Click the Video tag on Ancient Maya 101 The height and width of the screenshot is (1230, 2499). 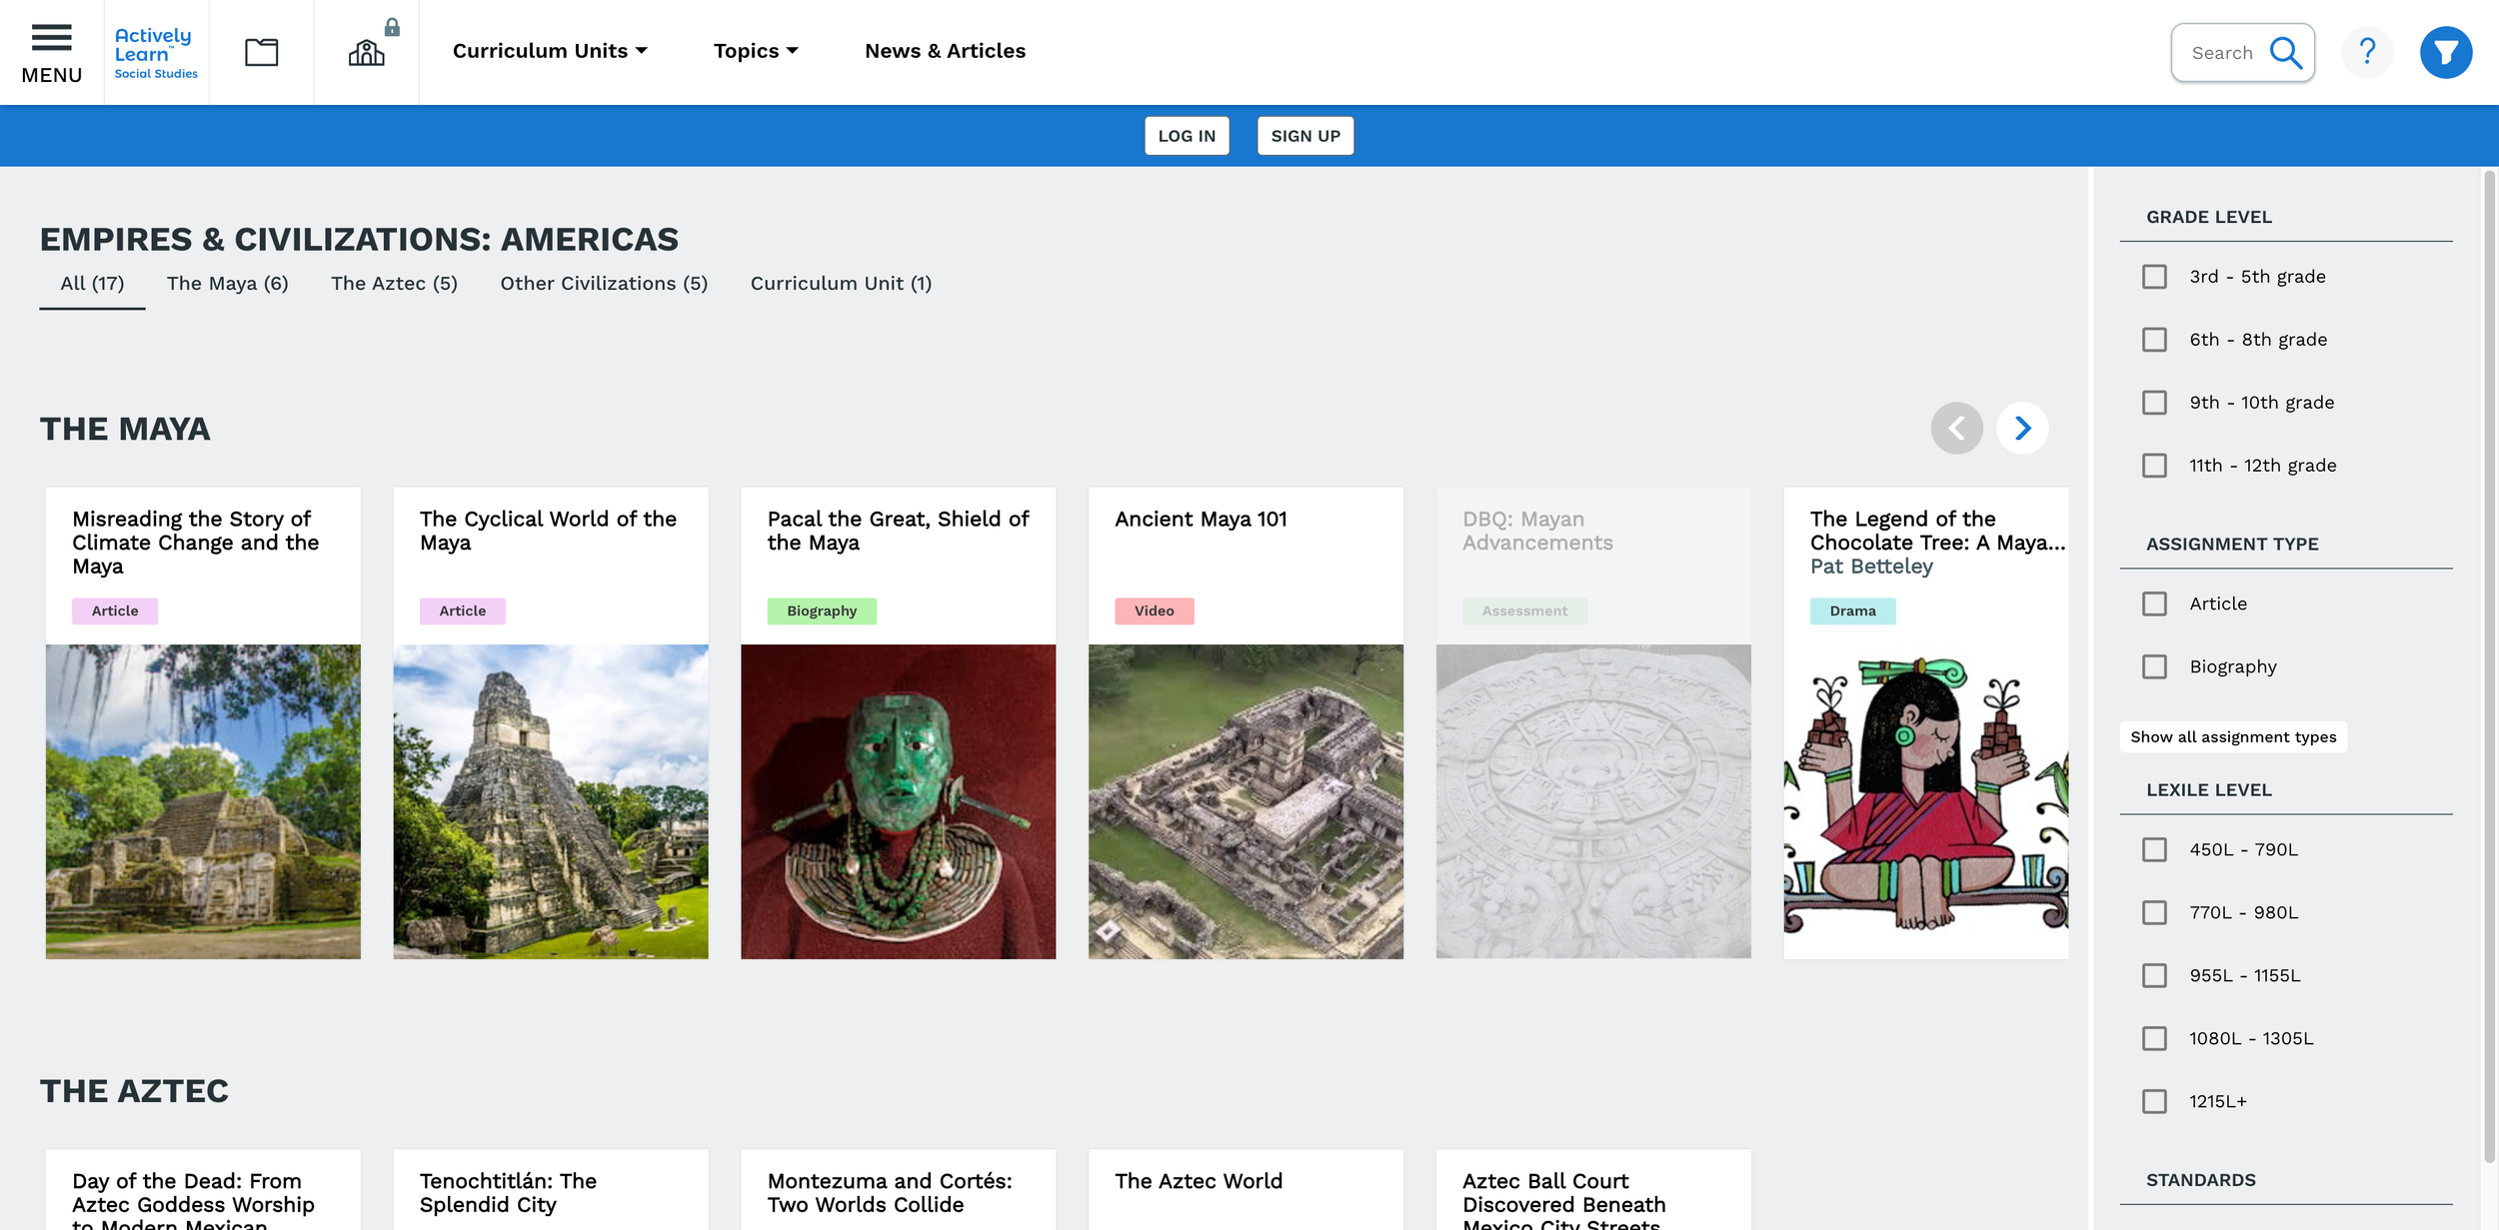1154,612
